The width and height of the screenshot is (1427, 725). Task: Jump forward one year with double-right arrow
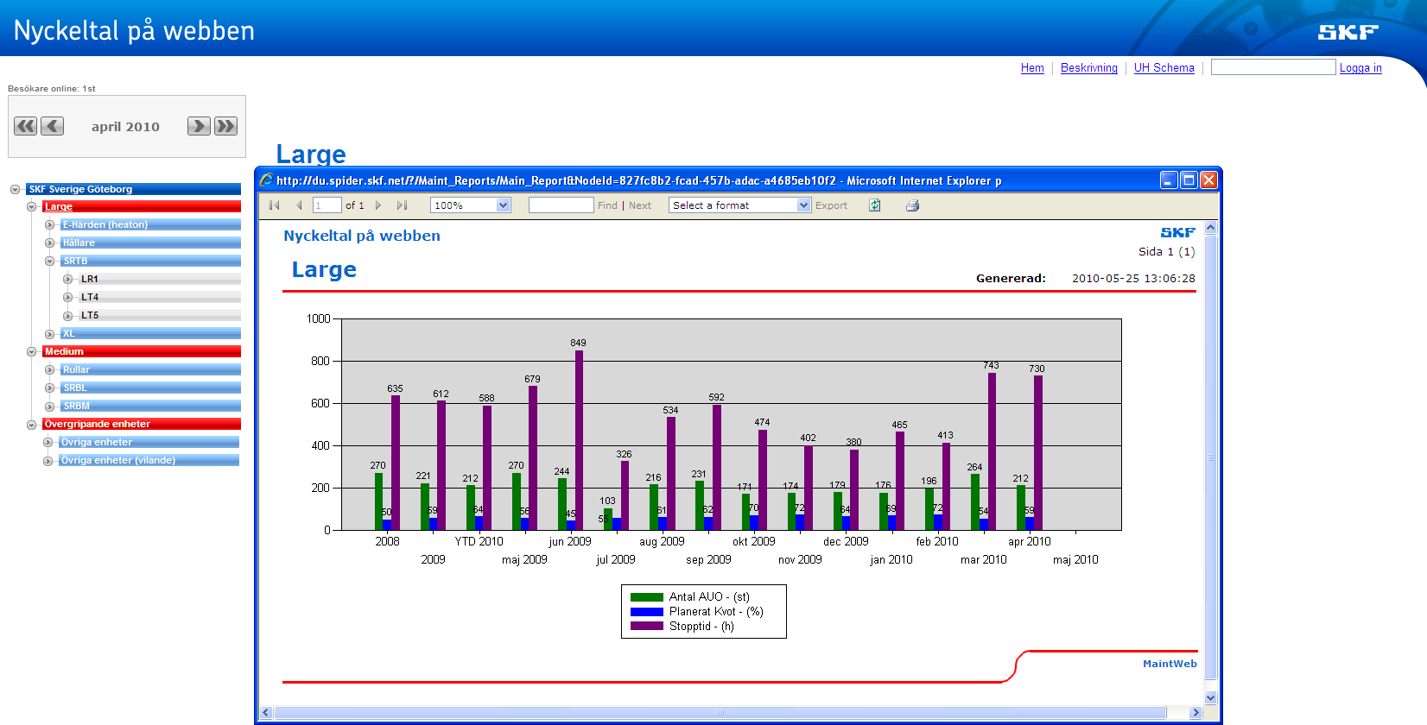[226, 126]
